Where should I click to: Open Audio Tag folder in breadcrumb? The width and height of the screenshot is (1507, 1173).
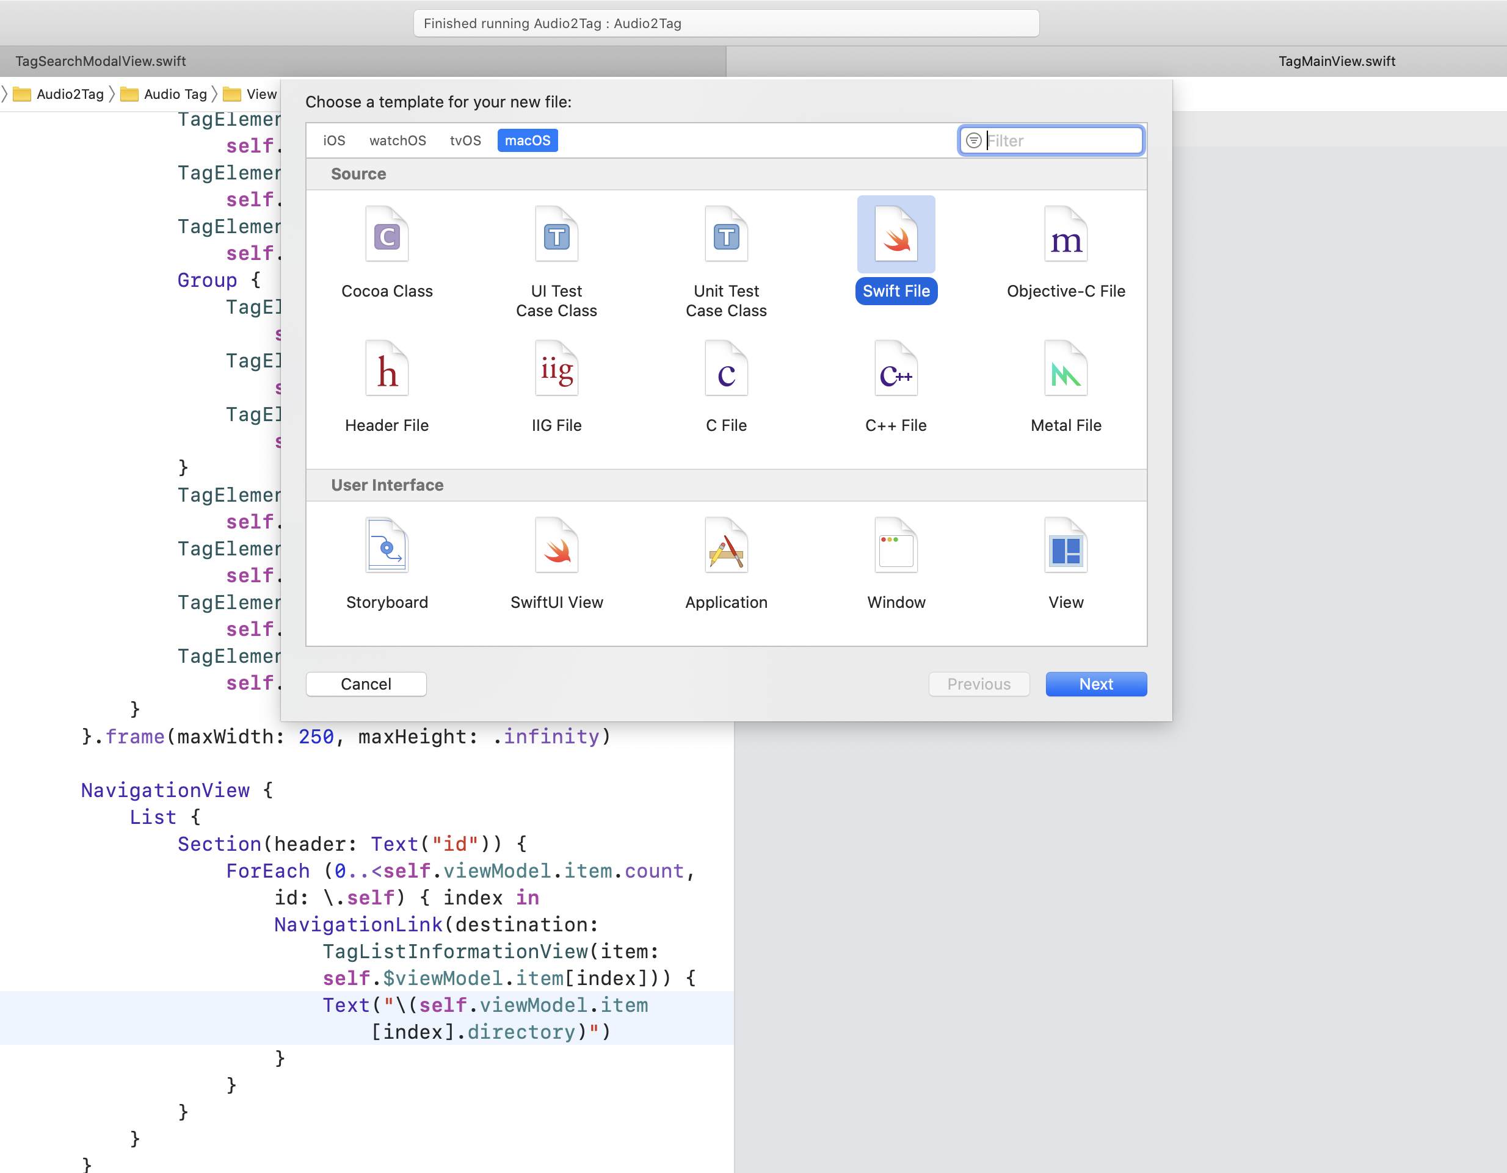164,95
